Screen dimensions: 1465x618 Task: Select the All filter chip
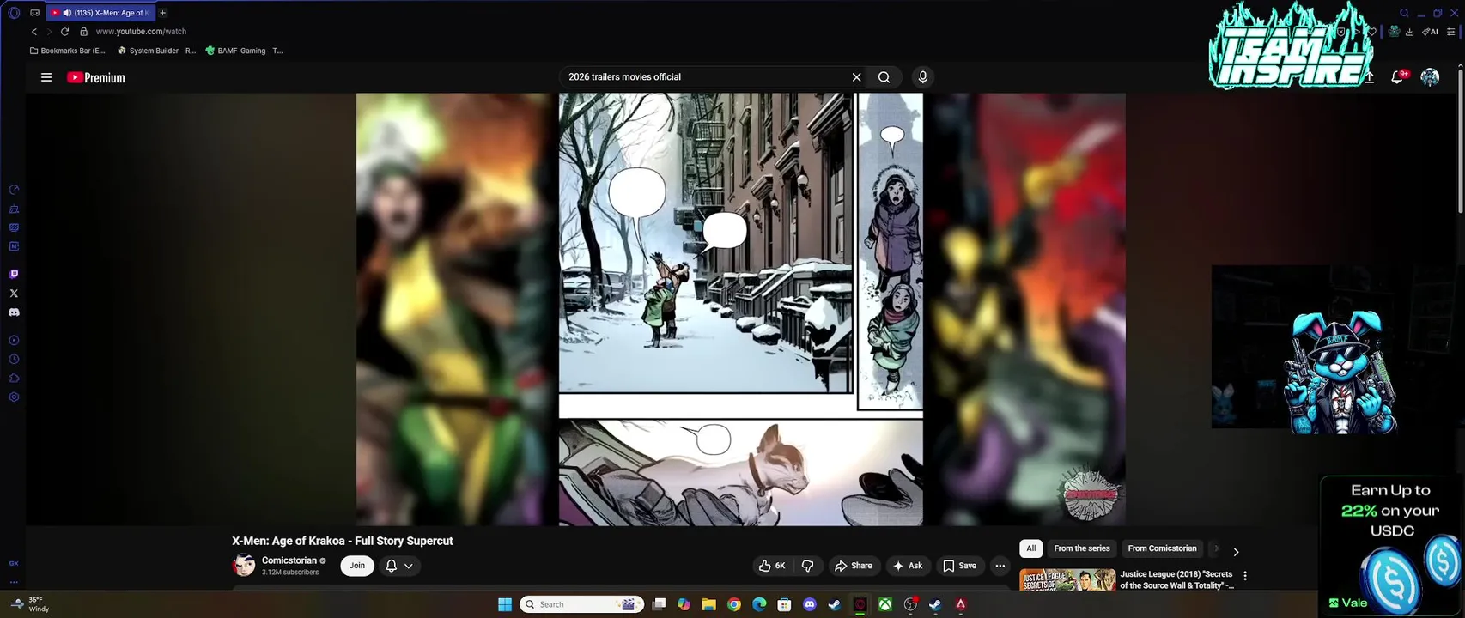(x=1030, y=548)
